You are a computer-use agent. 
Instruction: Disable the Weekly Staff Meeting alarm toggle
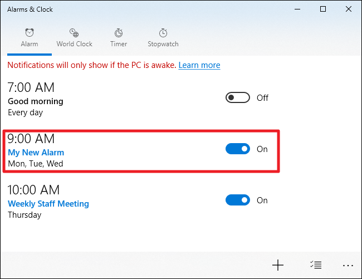[x=237, y=200]
